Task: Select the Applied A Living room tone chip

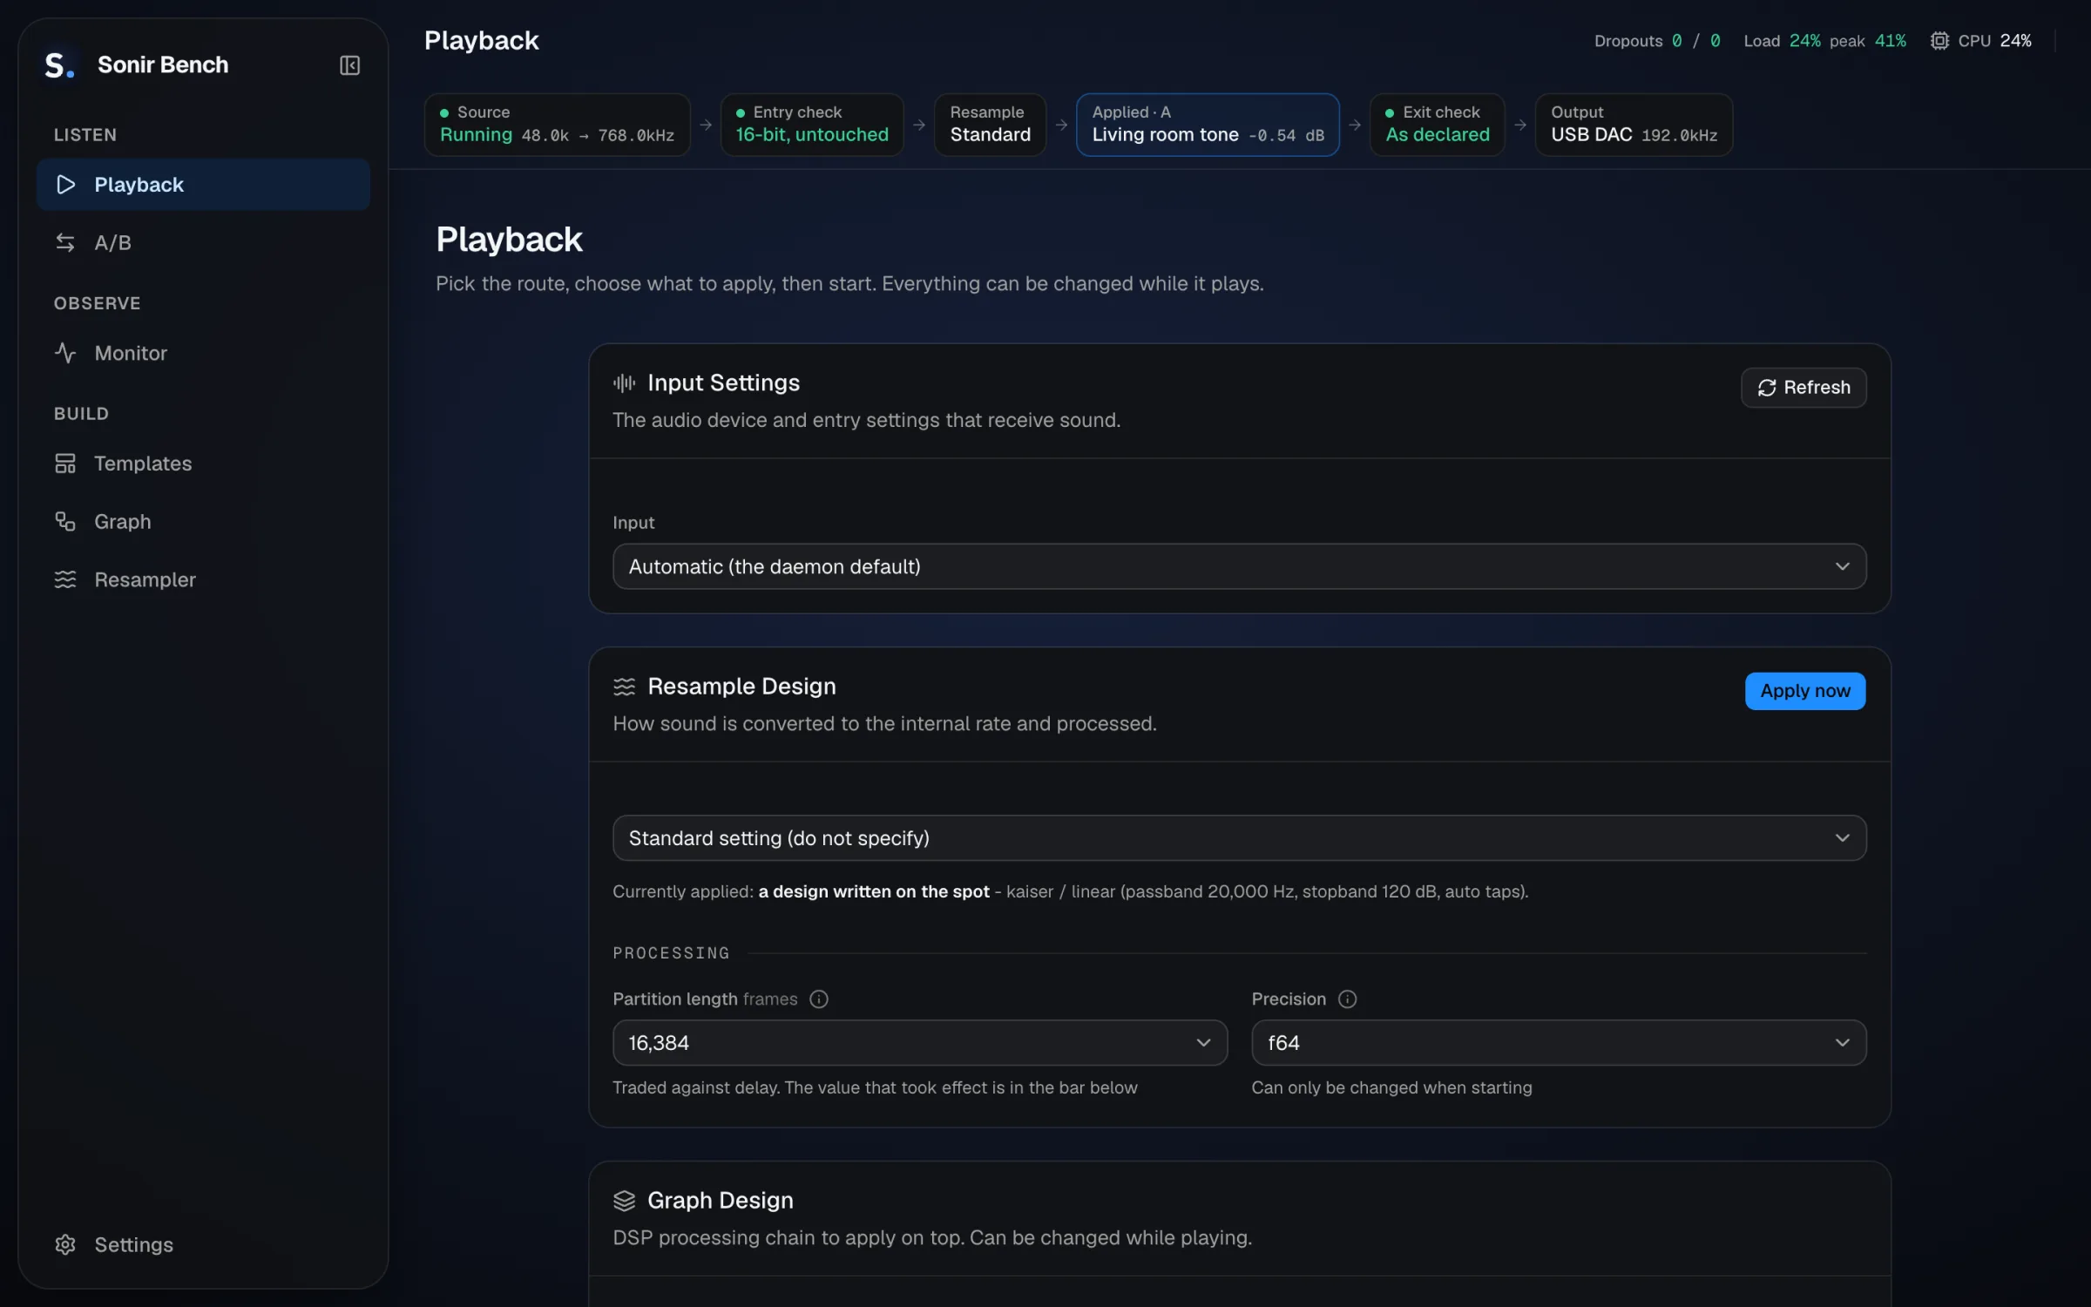Action: (x=1208, y=125)
